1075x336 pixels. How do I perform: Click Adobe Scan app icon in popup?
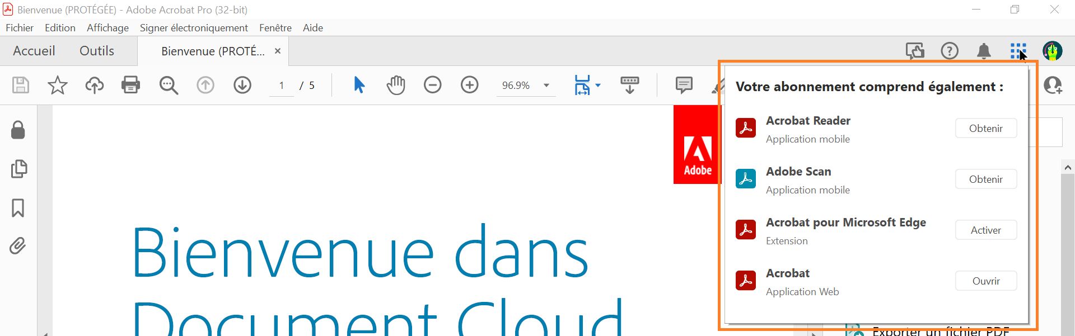click(746, 179)
